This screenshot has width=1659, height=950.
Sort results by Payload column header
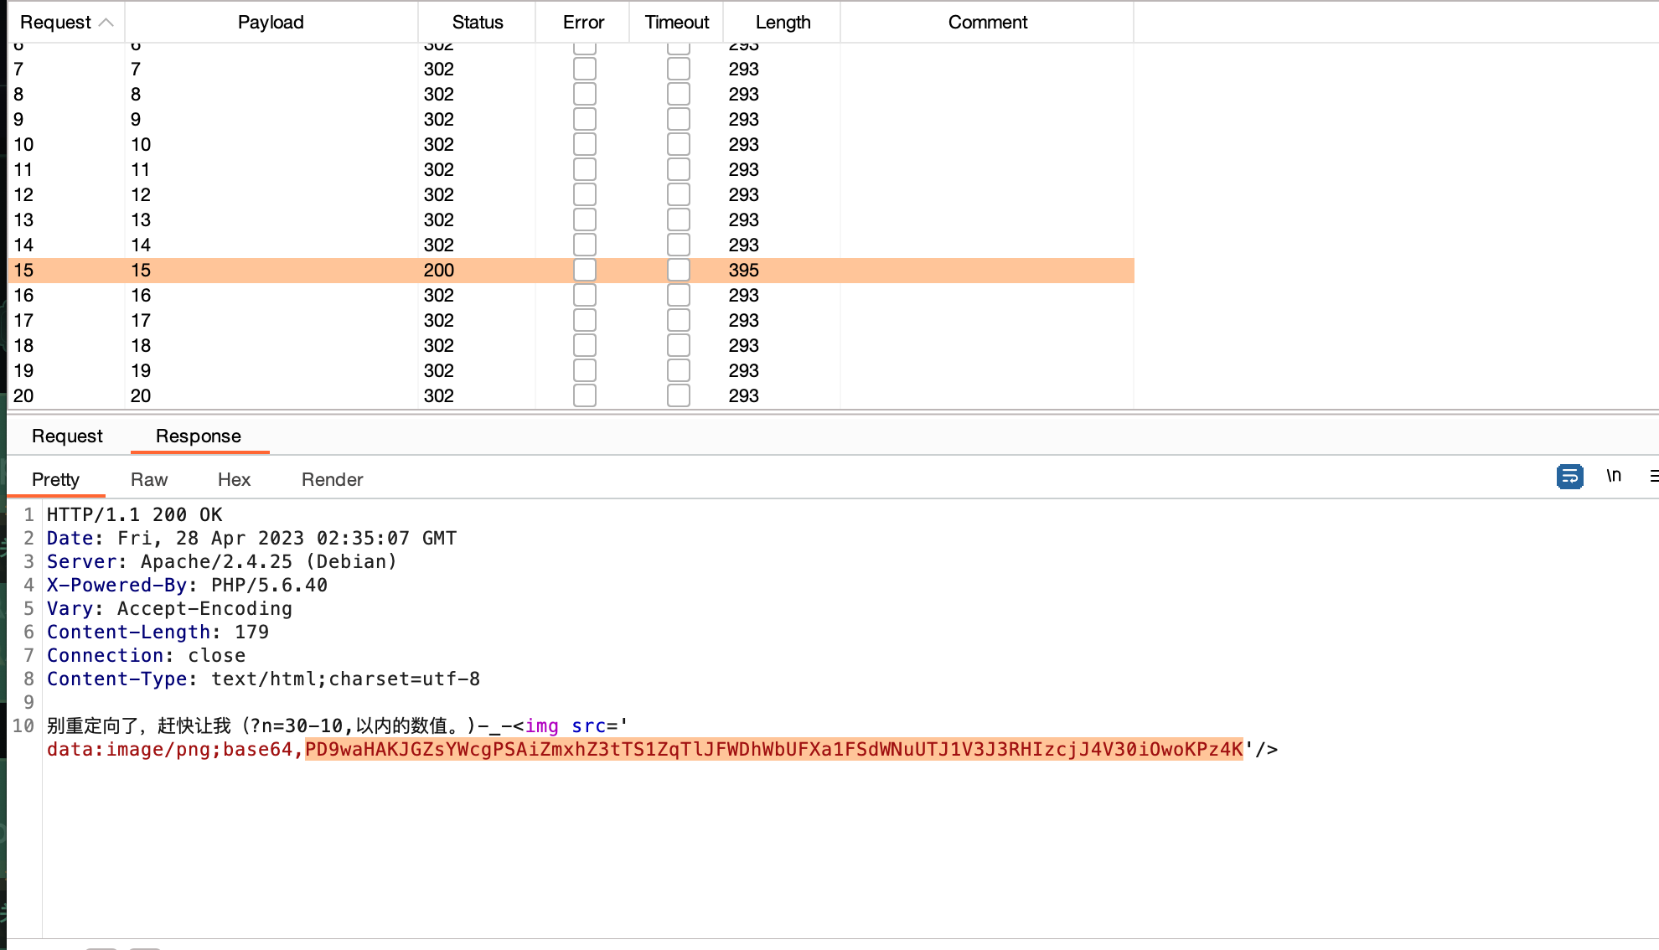(x=271, y=23)
